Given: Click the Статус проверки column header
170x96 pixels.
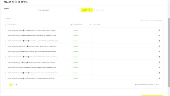Looking at the screenshot, I should click(x=78, y=25).
